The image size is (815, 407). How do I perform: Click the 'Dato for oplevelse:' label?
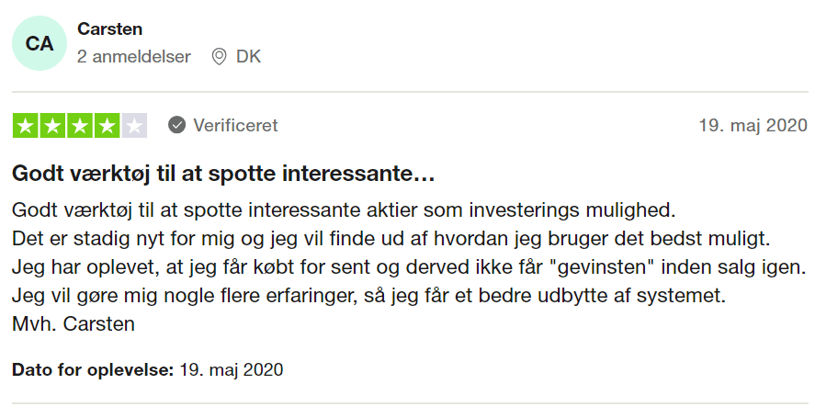[93, 370]
